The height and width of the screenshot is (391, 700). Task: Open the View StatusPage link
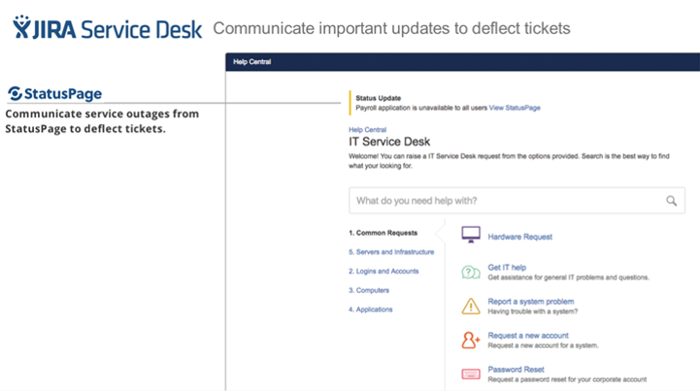515,108
